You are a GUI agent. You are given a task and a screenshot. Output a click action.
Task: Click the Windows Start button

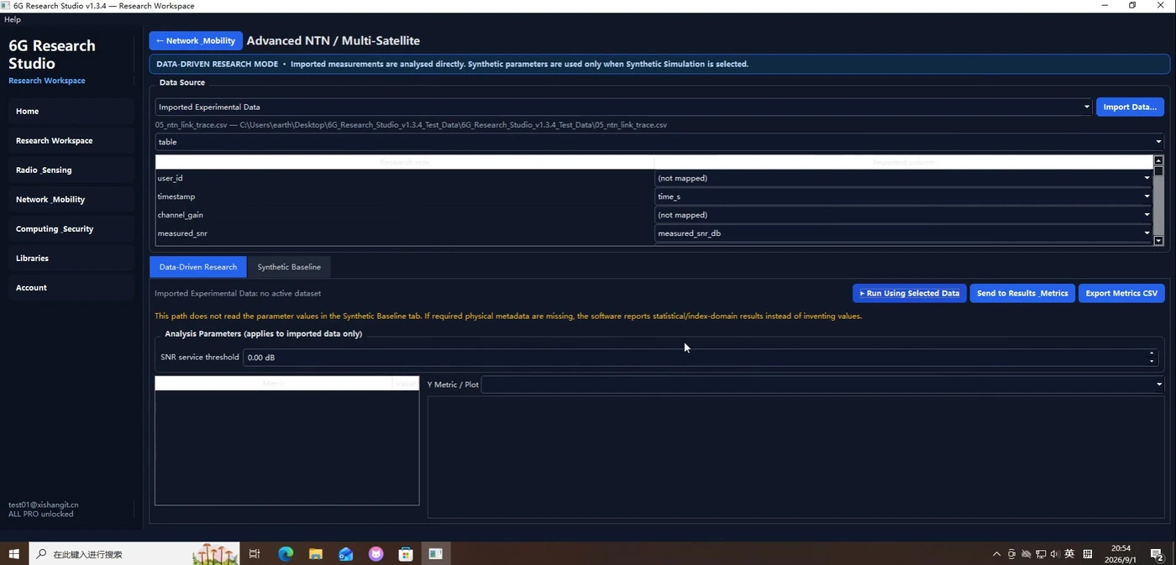(x=14, y=554)
